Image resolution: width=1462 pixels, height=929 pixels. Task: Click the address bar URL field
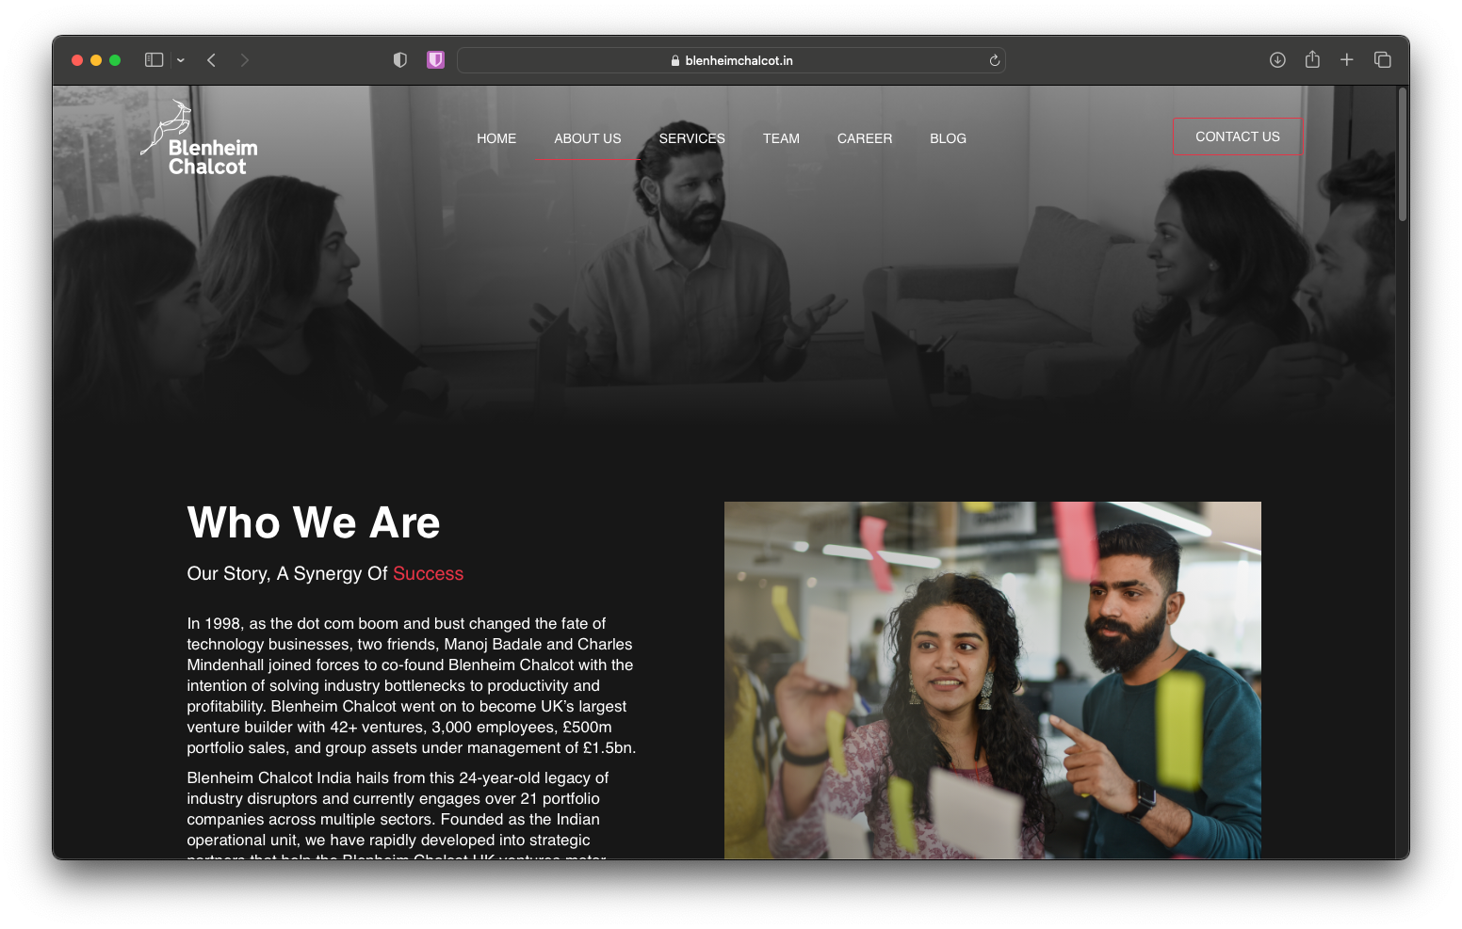[x=731, y=60]
